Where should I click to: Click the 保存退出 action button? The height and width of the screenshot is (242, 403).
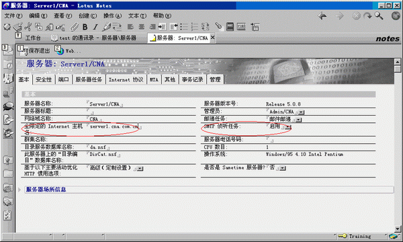(x=34, y=50)
